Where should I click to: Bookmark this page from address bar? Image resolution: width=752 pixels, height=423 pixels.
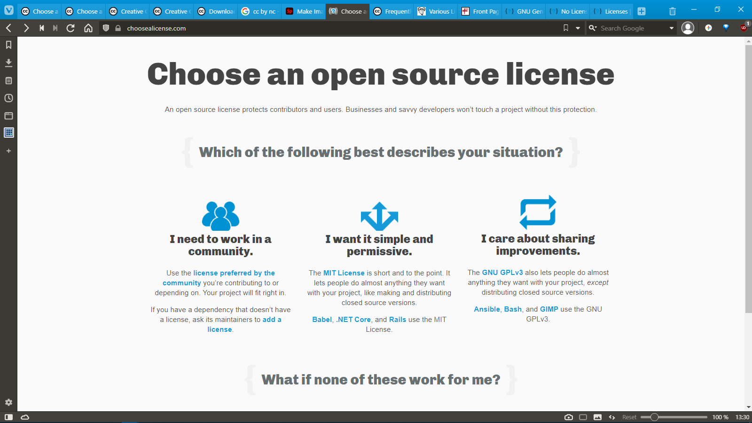tap(566, 28)
